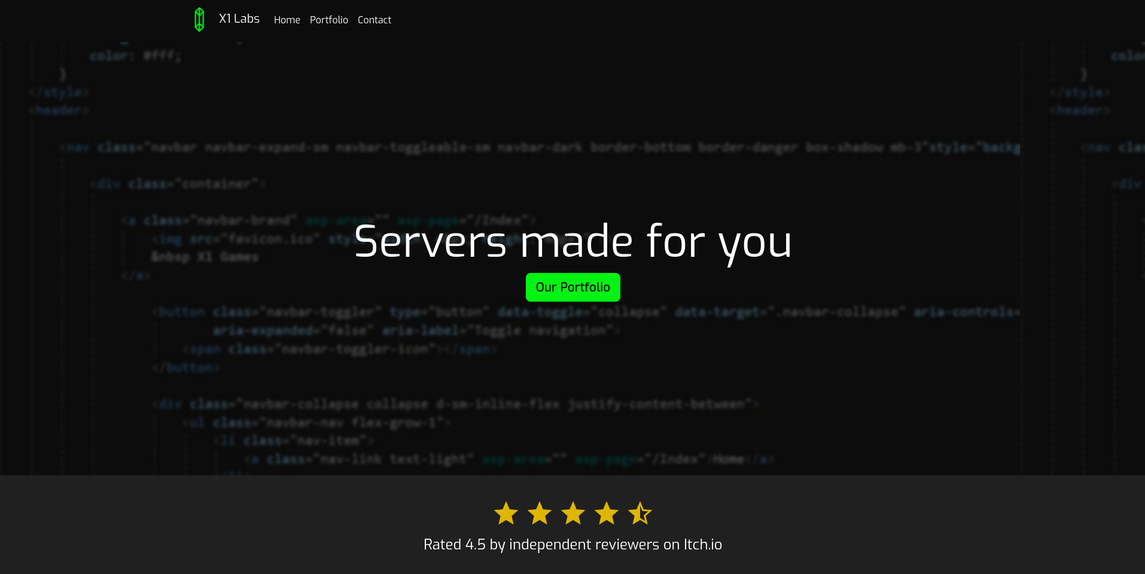Screen dimensions: 1145x574
Task: Select the first gold star in the rating
Action: 505,513
